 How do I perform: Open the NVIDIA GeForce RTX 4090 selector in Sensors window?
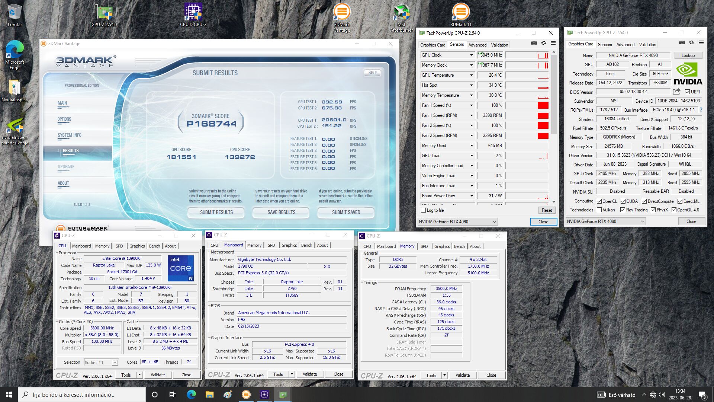coord(457,222)
